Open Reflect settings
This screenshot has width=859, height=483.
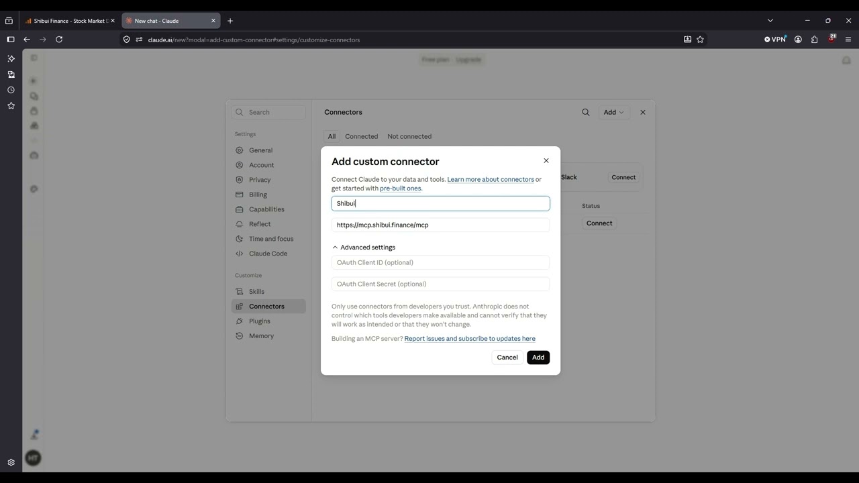coord(268,224)
